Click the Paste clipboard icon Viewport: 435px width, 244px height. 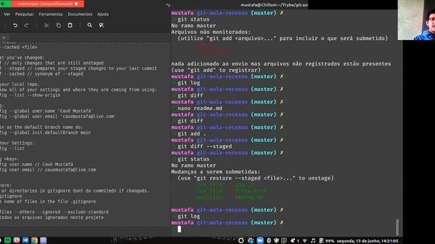(x=70, y=25)
